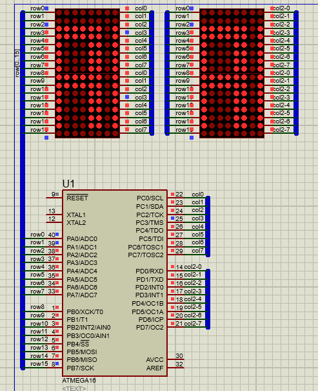Viewport: 318px width, 391px height.
Task: Click pin number 25 next to col3
Action: click(179, 218)
